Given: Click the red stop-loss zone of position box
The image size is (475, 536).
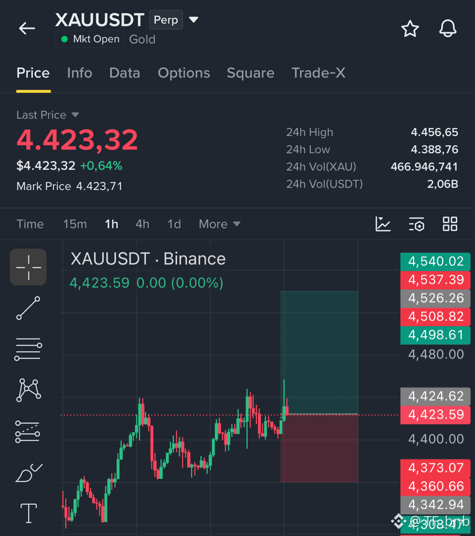Looking at the screenshot, I should [x=319, y=448].
